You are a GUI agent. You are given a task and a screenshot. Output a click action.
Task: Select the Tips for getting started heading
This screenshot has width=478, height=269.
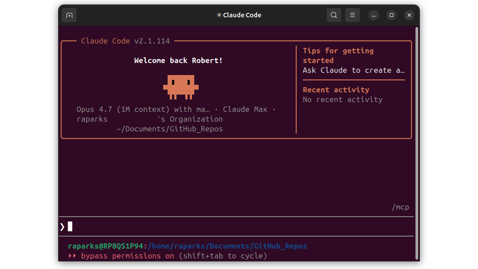(x=338, y=55)
